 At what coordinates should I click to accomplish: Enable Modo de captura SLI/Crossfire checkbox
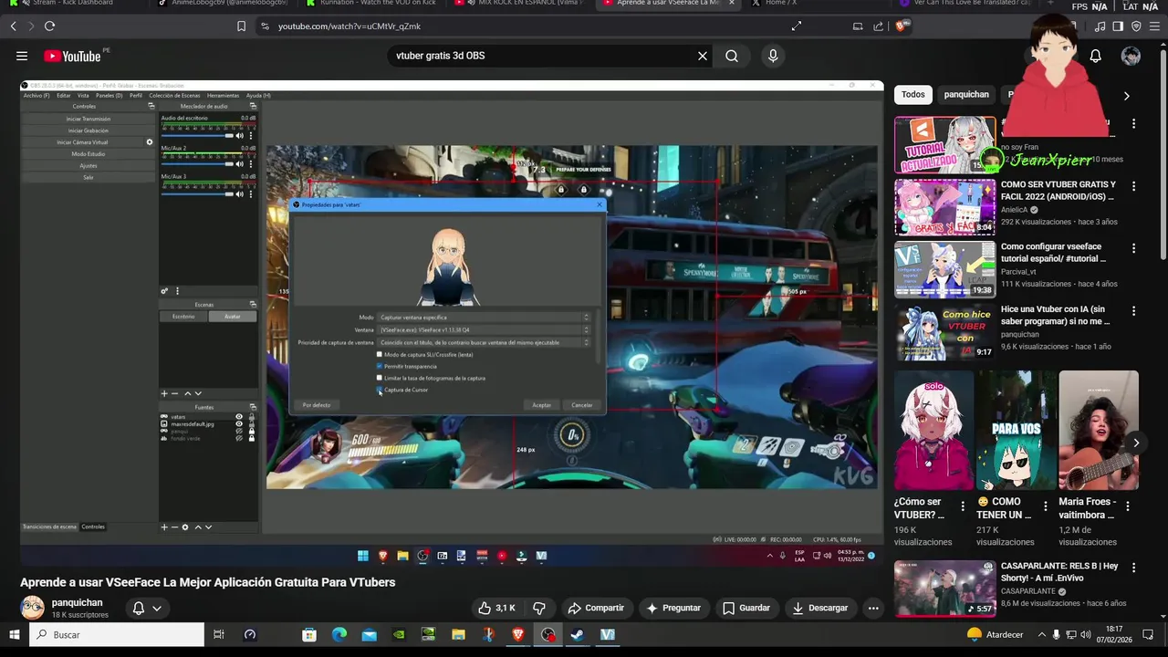click(380, 354)
